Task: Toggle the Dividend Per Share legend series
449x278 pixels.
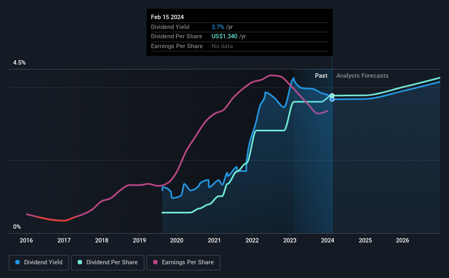Action: (108, 263)
